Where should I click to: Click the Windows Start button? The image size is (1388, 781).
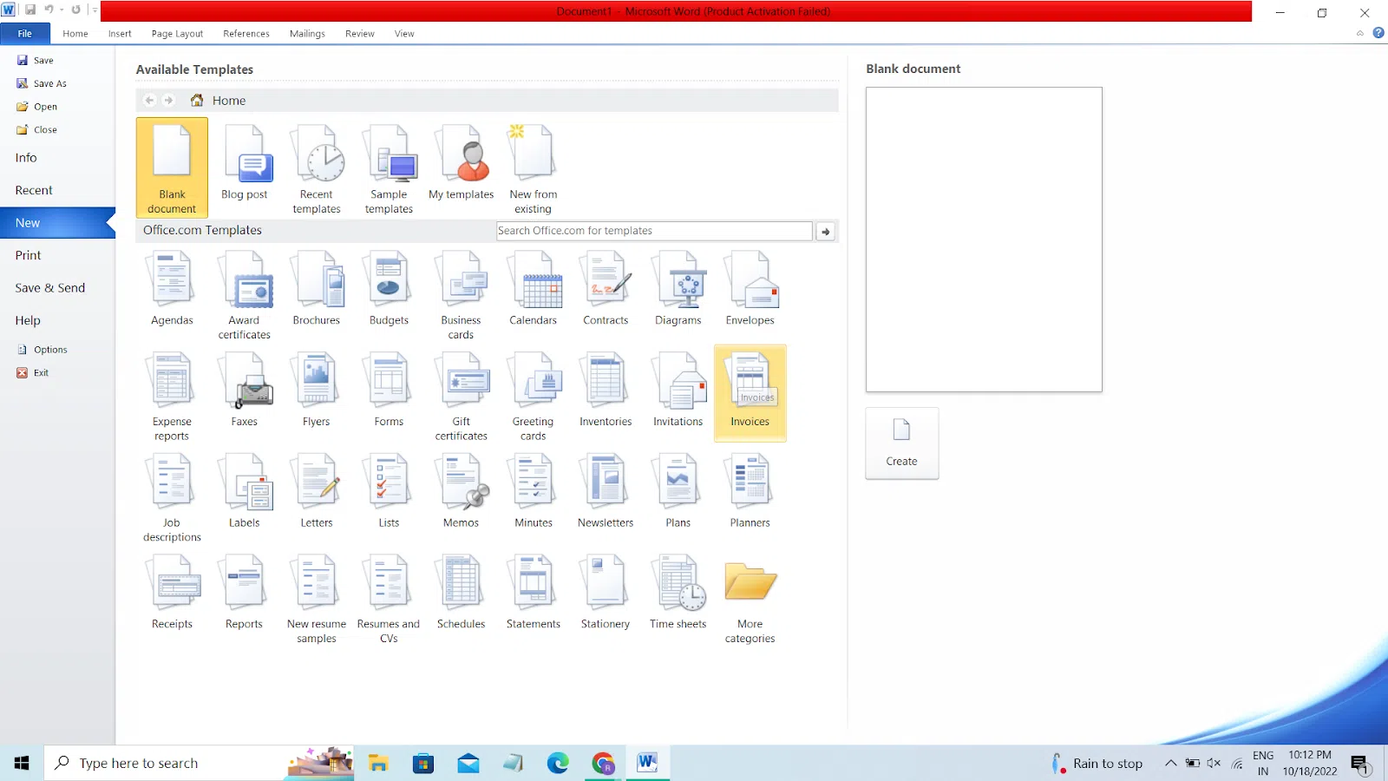point(22,763)
